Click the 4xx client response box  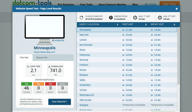(39, 88)
